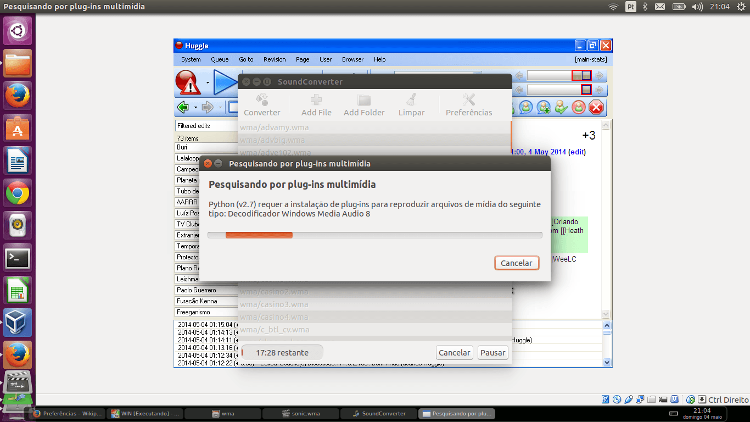
Task: Click Add File in SoundConverter toolbar
Action: 316,105
